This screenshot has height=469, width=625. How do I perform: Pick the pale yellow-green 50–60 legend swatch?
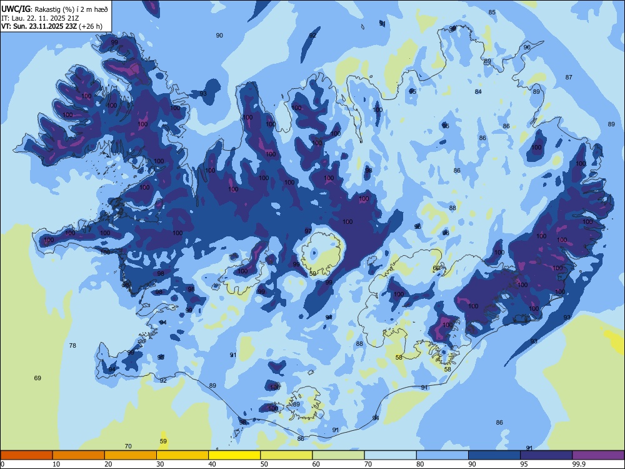[x=286, y=455]
